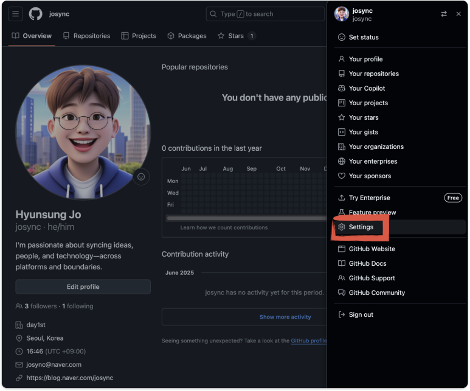Open Your gists menu entry
This screenshot has height=391, width=470.
[x=400, y=132]
